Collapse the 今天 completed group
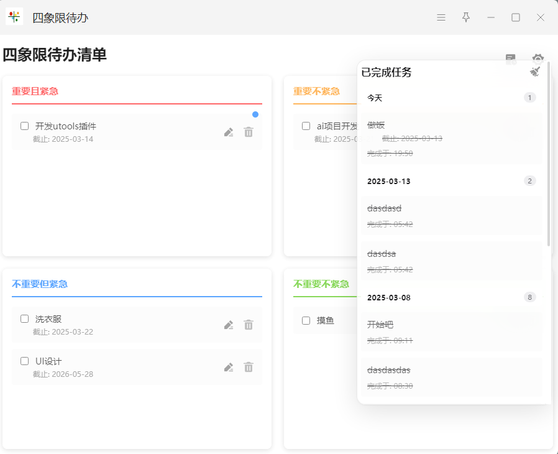 point(451,98)
